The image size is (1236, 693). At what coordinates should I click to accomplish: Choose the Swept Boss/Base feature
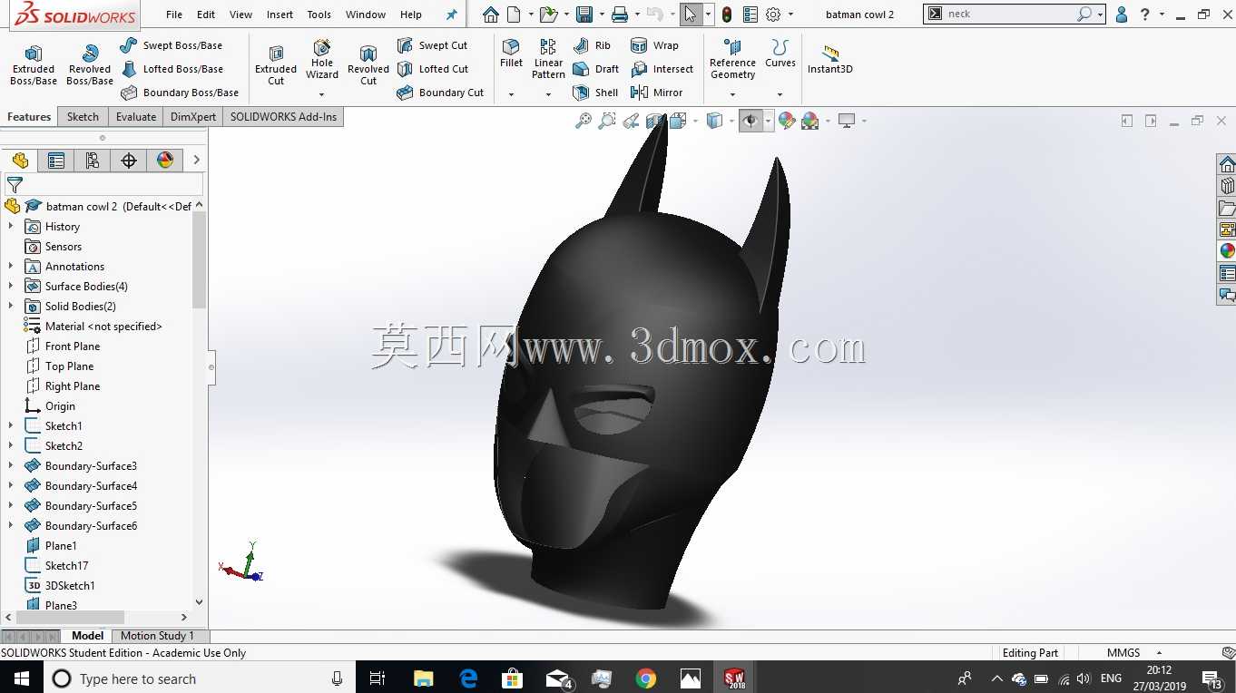(172, 45)
